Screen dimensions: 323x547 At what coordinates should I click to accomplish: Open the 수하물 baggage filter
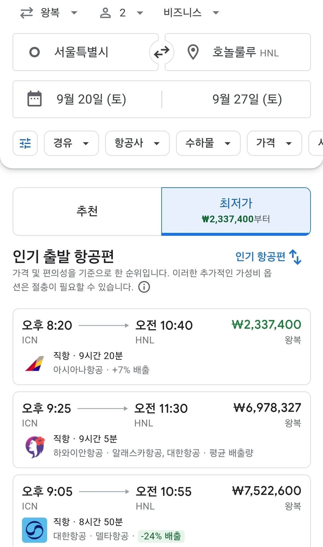coord(208,143)
